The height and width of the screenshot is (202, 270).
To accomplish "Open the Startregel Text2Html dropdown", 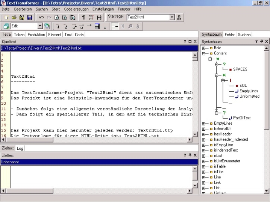I will (172, 17).
